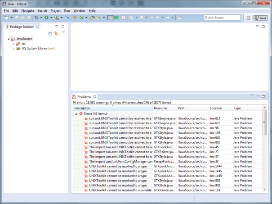Click the green Run button icon
This screenshot has width=272, height=204.
click(46, 18)
